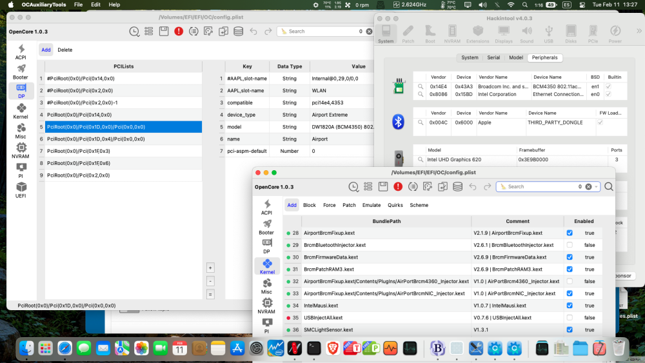The height and width of the screenshot is (363, 645).
Task: Toggle Enabled checkbox for IntelMausi.kext
Action: coord(570,306)
